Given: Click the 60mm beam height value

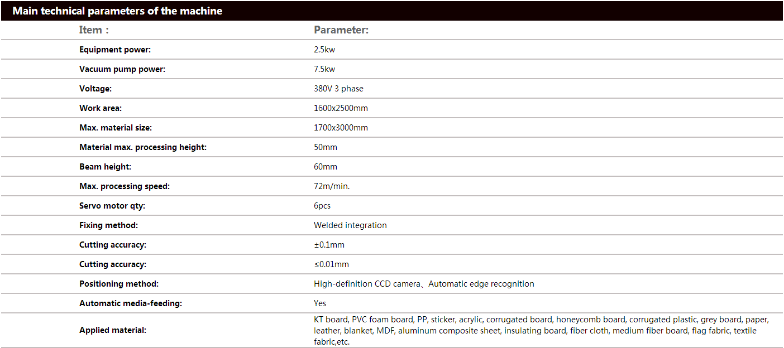Looking at the screenshot, I should tap(326, 167).
